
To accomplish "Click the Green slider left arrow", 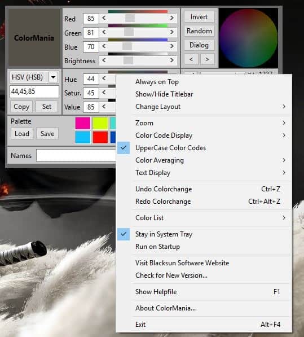I will click(104, 32).
